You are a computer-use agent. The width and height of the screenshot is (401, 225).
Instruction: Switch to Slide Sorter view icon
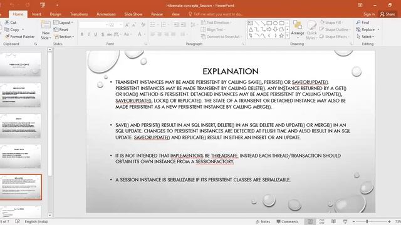pos(321,222)
